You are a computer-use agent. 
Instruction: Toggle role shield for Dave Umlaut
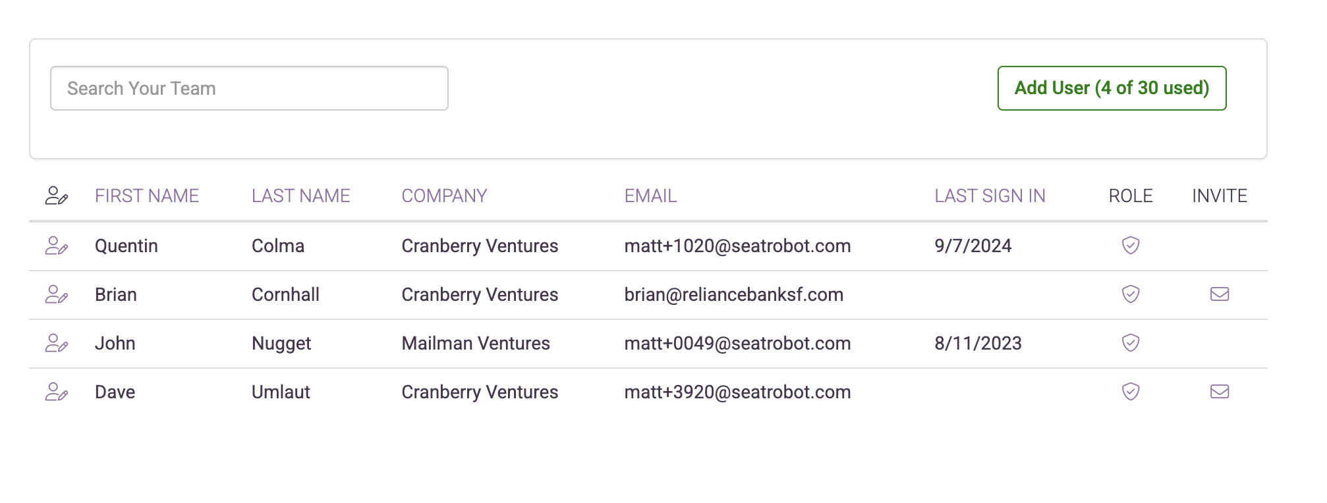[1131, 392]
